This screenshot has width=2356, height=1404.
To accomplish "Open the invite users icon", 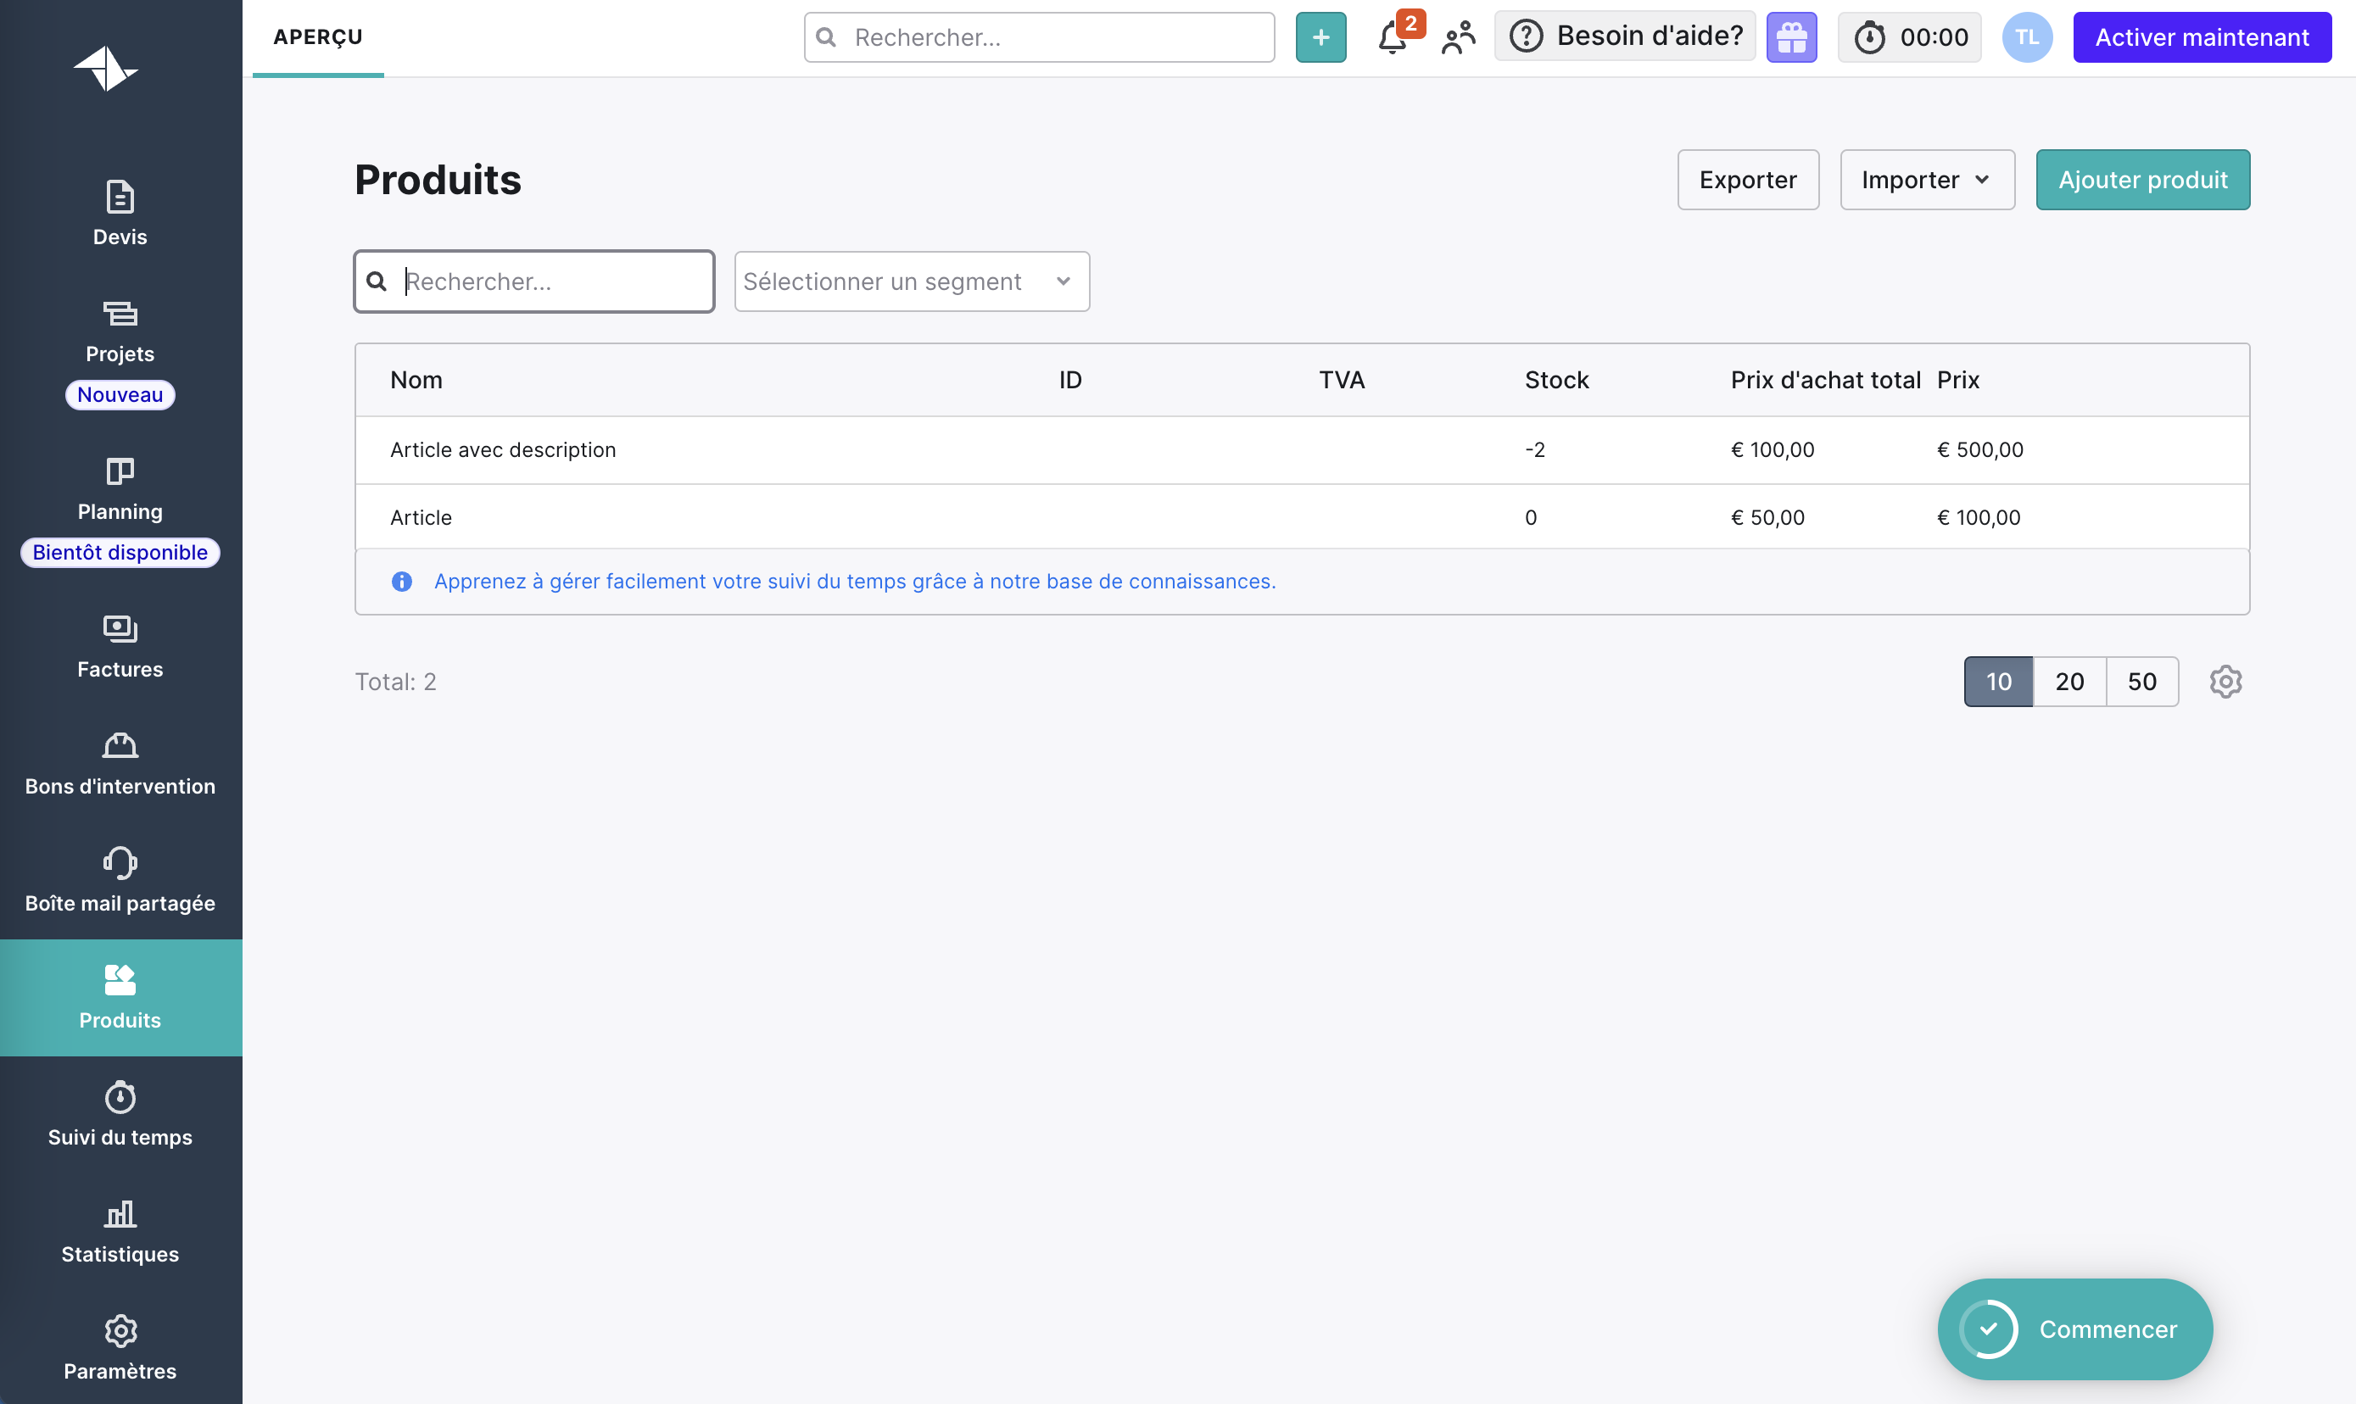I will (1458, 38).
